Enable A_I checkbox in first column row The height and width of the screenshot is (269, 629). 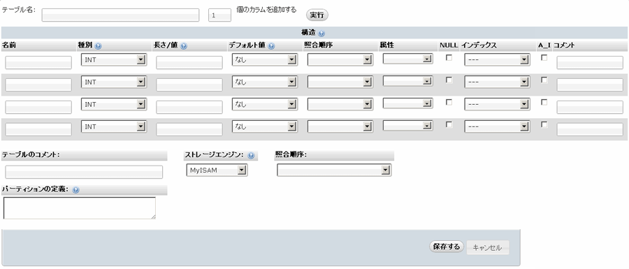point(544,58)
